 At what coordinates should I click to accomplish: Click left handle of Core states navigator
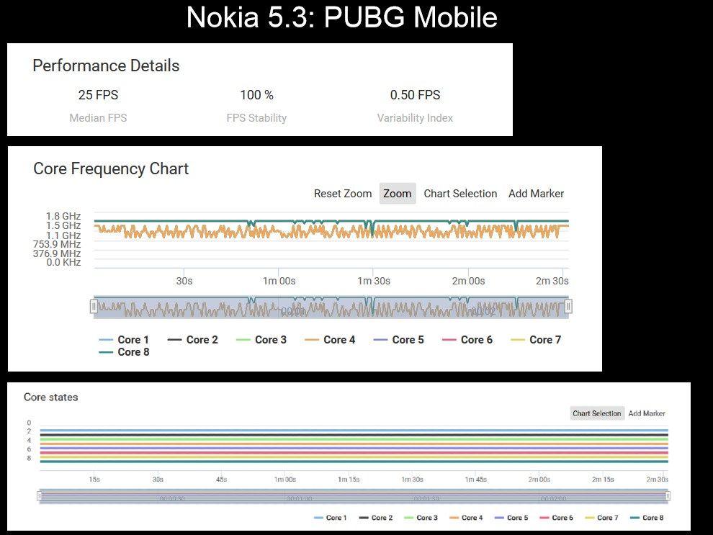click(x=40, y=496)
